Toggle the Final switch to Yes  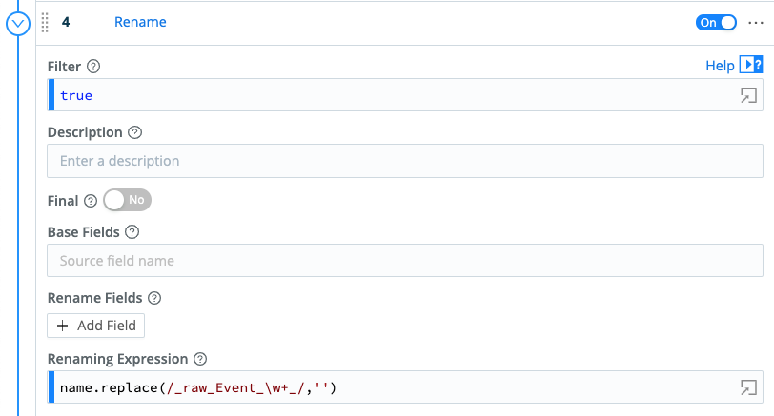[x=128, y=201]
